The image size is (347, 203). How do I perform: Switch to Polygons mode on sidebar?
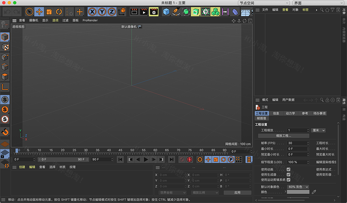pos(5,77)
